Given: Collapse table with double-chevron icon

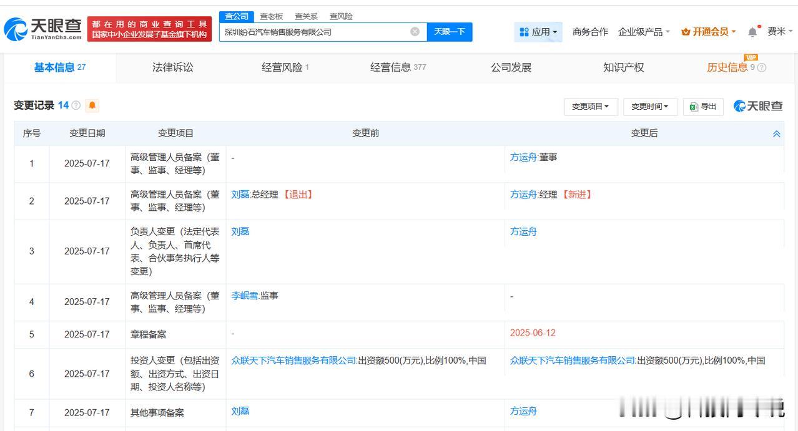Looking at the screenshot, I should click(777, 133).
